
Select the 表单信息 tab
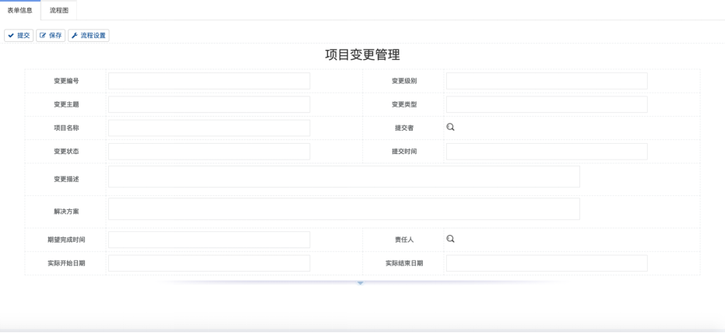pyautogui.click(x=20, y=11)
